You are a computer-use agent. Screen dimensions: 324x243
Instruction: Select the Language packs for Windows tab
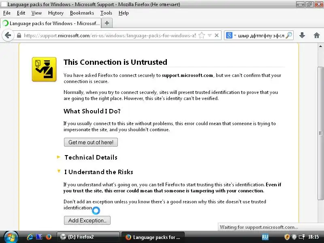point(51,23)
